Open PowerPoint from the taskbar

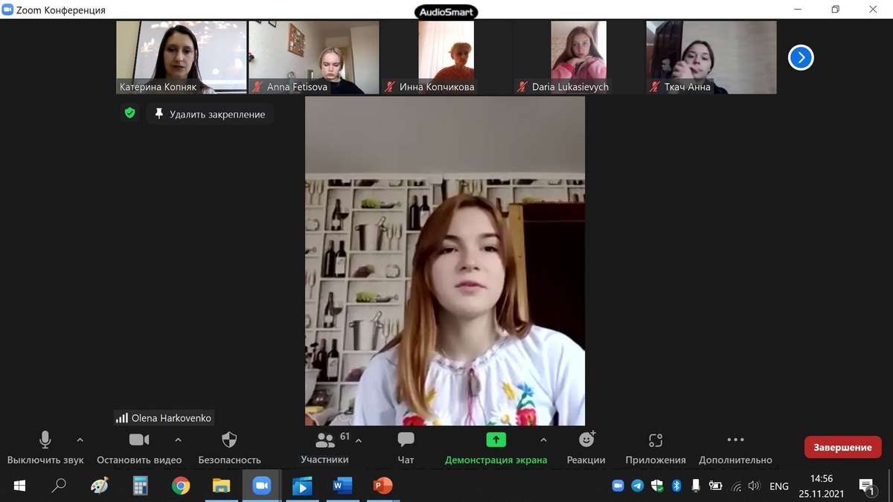pyautogui.click(x=383, y=486)
